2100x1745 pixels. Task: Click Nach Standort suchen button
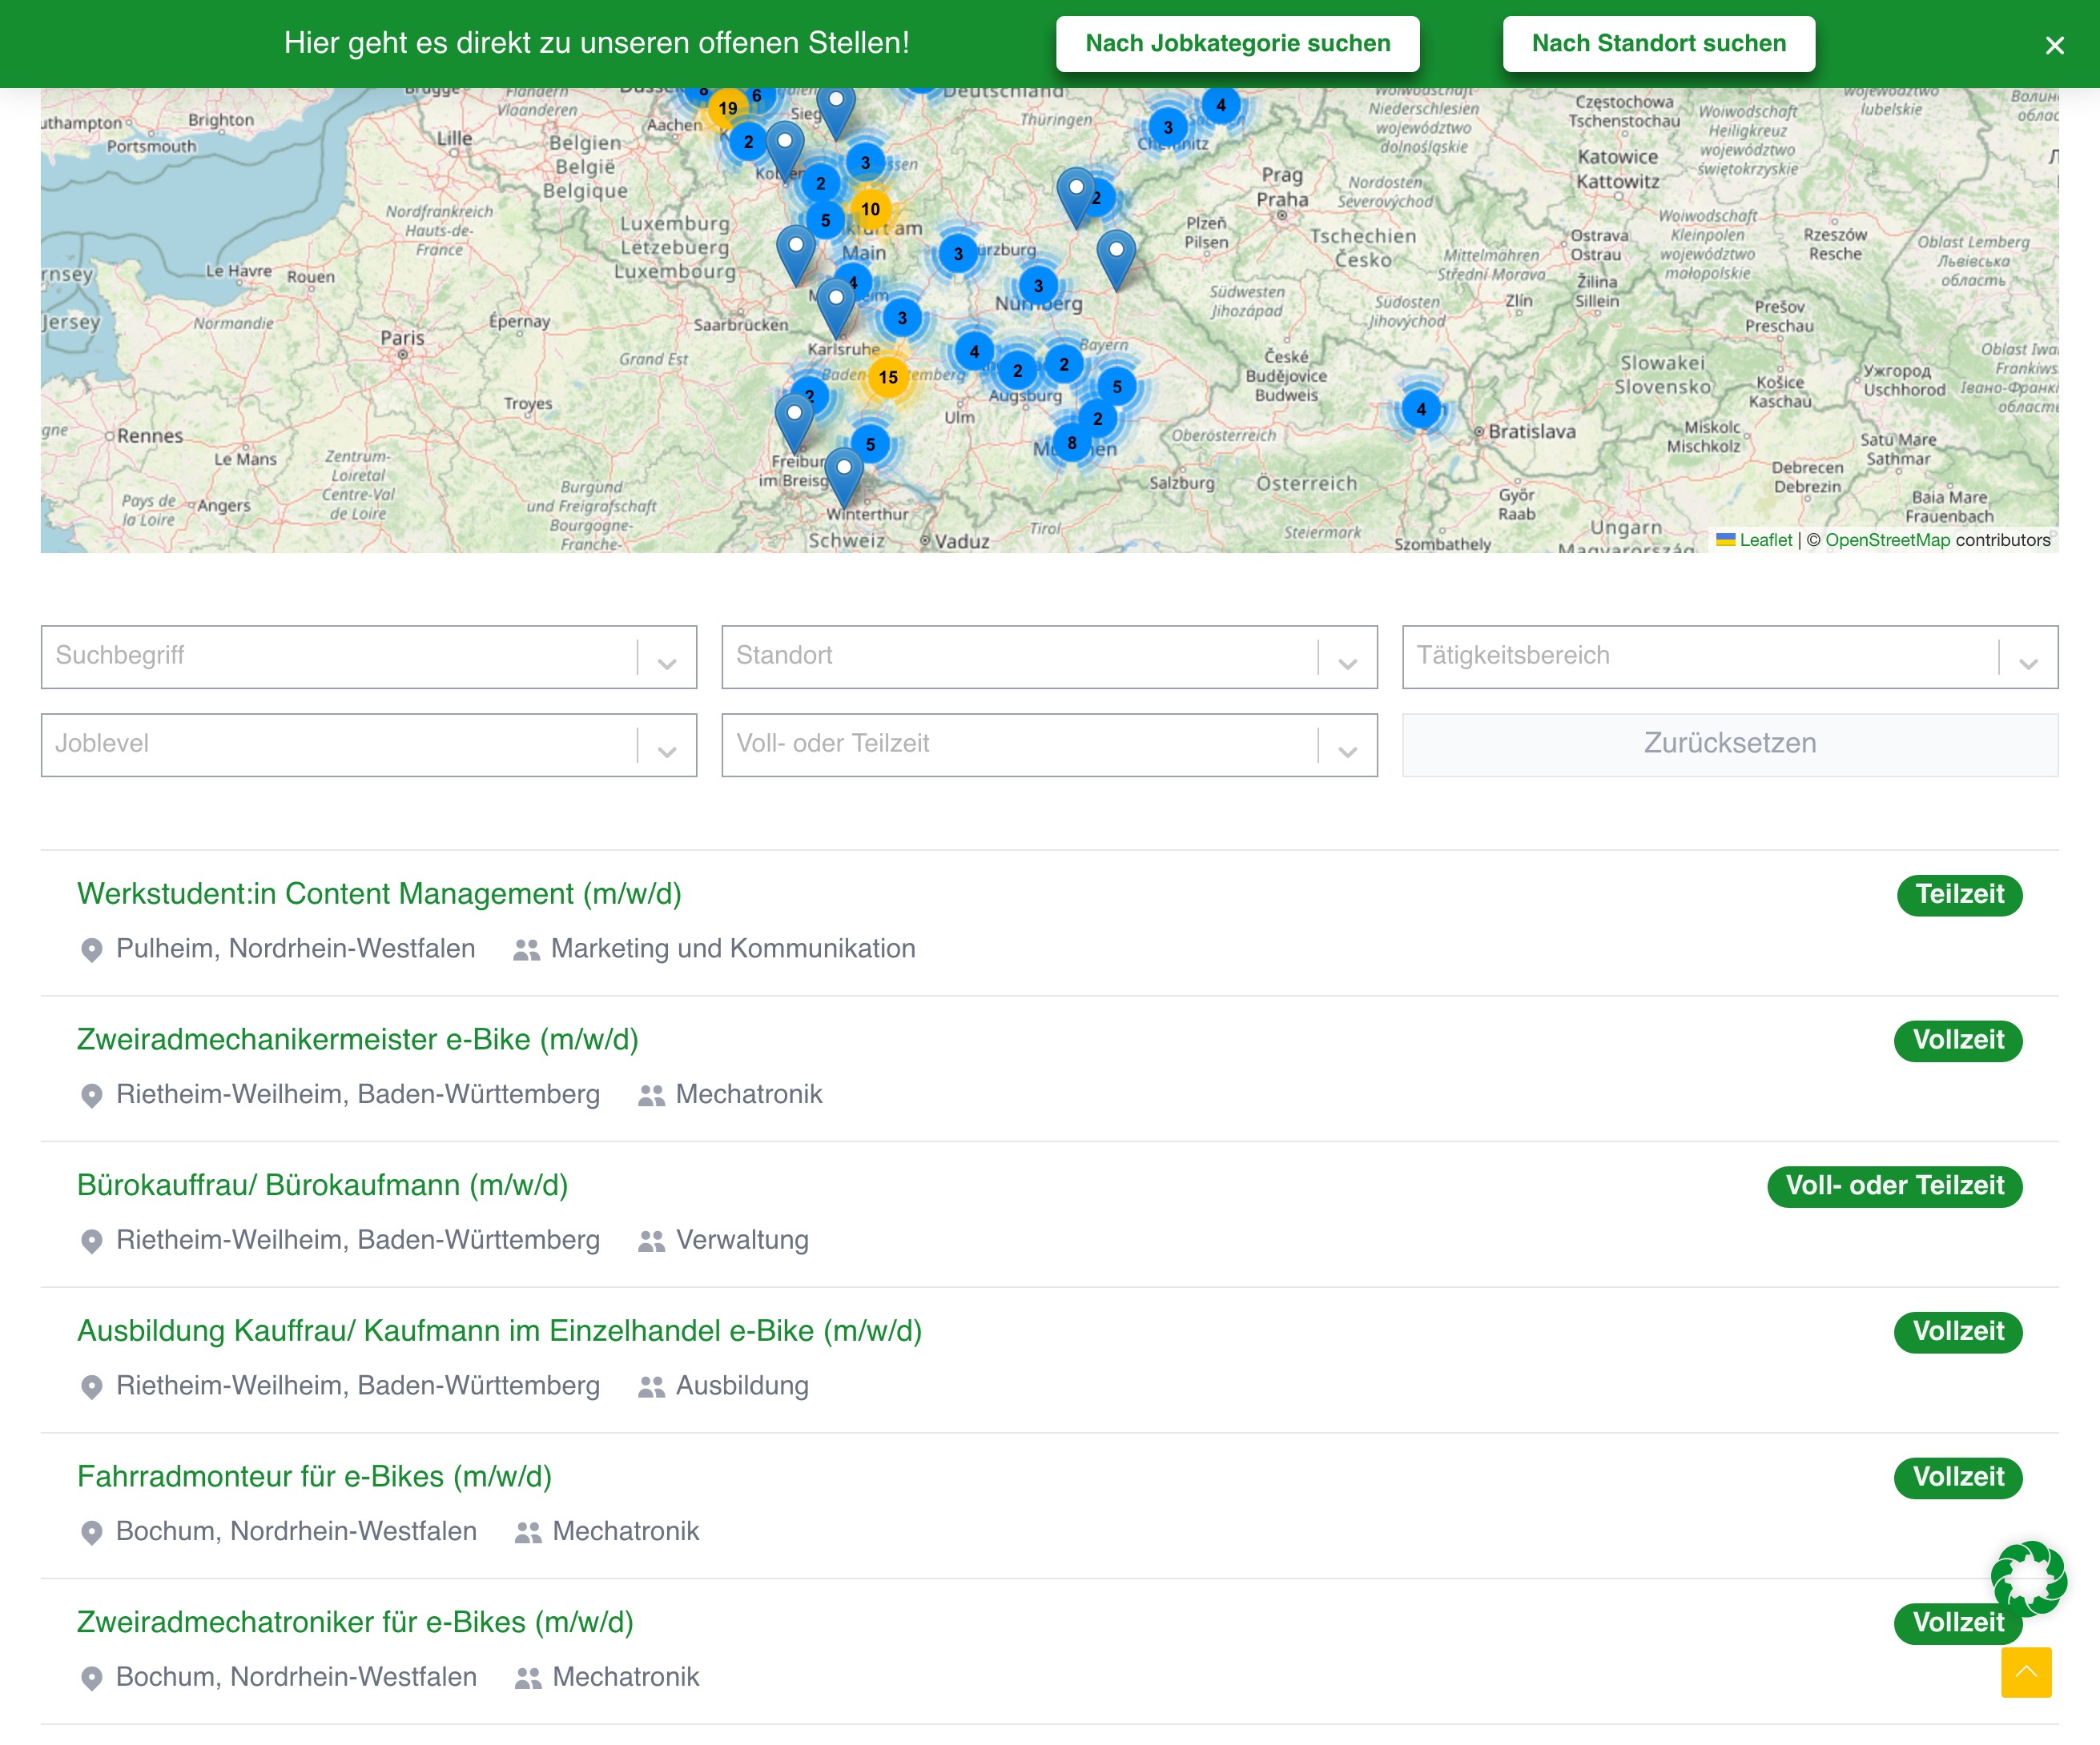coord(1658,44)
